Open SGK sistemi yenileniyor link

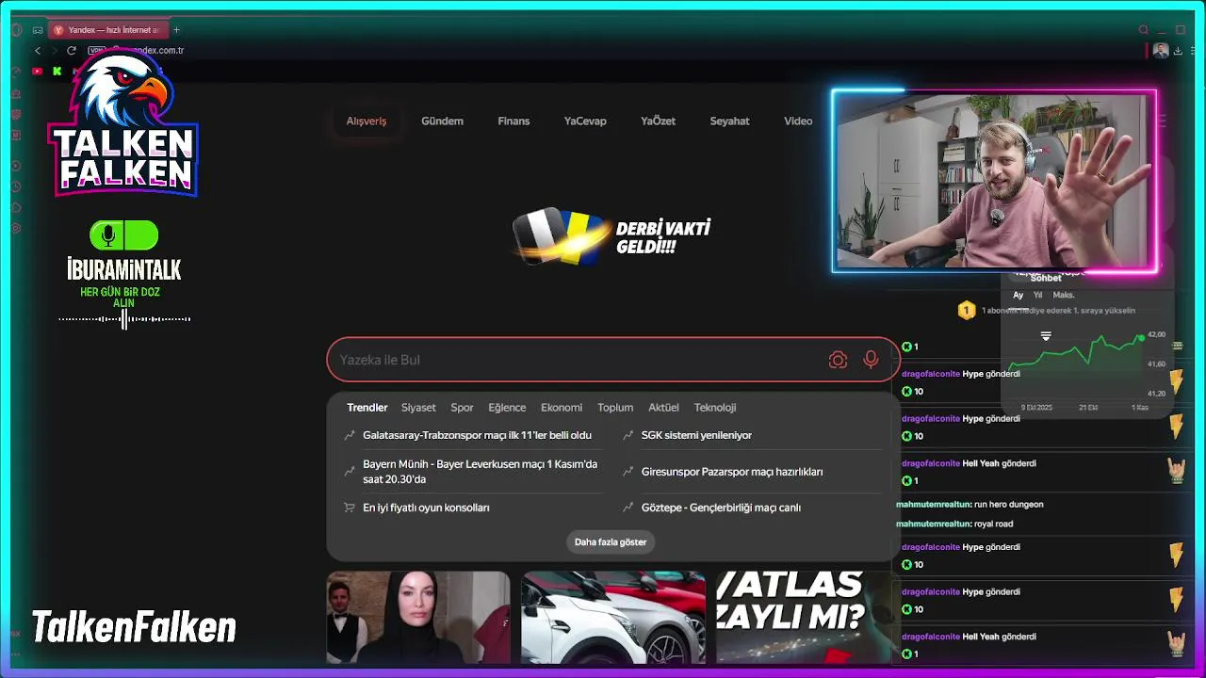pos(696,435)
